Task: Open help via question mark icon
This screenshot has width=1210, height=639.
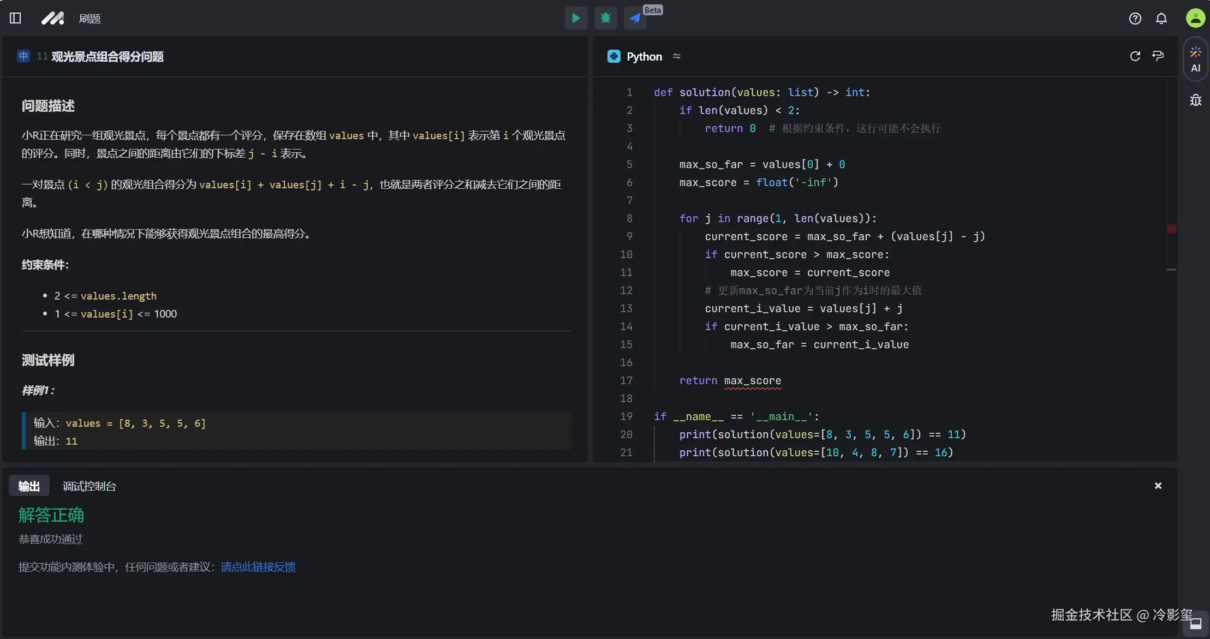Action: [x=1135, y=19]
